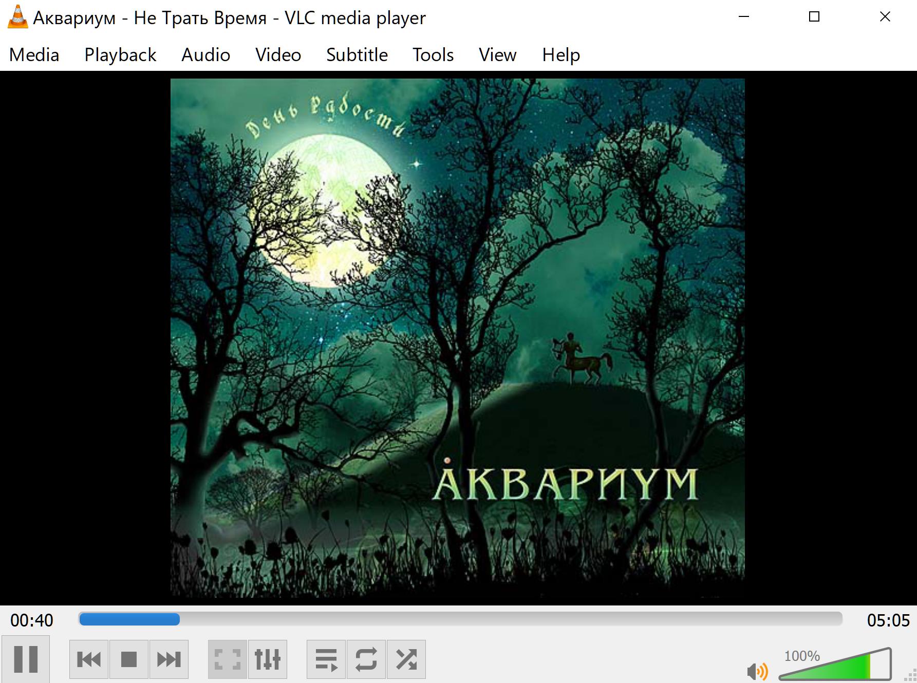
Task: Show extended settings and effects
Action: click(x=268, y=659)
